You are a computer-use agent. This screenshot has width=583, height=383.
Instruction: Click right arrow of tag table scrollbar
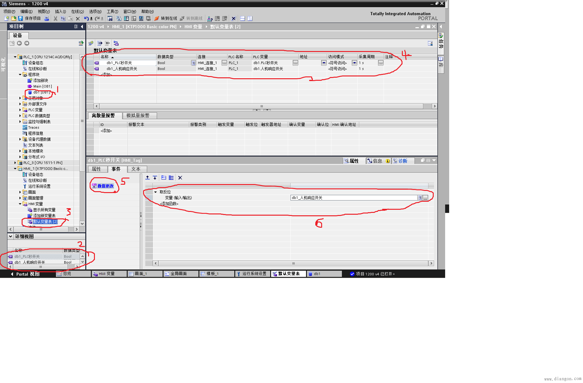point(434,106)
